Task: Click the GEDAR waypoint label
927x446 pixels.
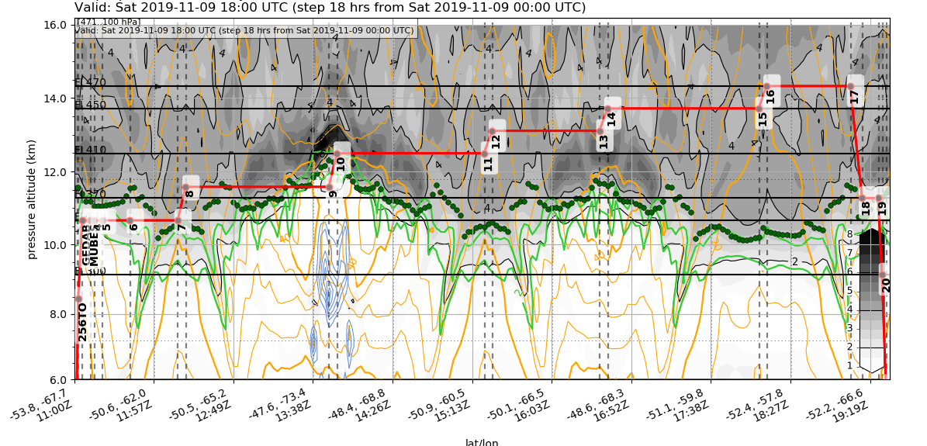Action: [85, 244]
